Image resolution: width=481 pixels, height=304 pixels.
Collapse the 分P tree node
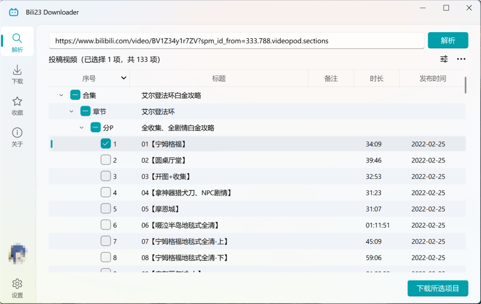(x=82, y=128)
